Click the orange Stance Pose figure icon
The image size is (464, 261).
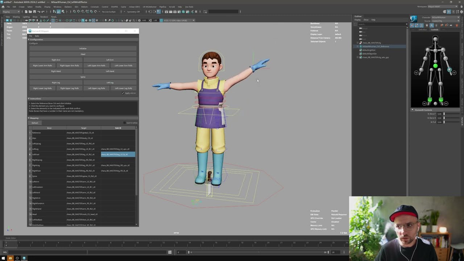click(456, 25)
